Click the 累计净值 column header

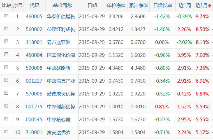[138, 6]
